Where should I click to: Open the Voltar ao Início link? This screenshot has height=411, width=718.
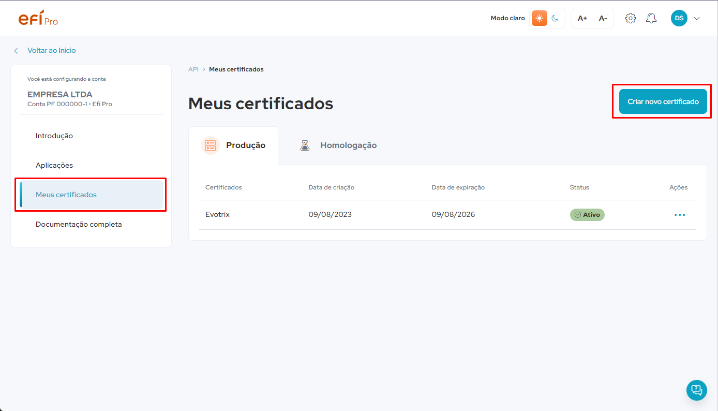pos(52,50)
